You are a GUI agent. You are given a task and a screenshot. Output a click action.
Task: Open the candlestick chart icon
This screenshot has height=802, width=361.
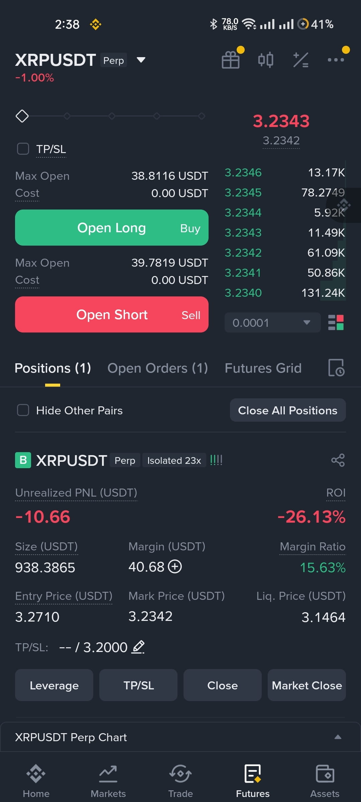coord(266,60)
